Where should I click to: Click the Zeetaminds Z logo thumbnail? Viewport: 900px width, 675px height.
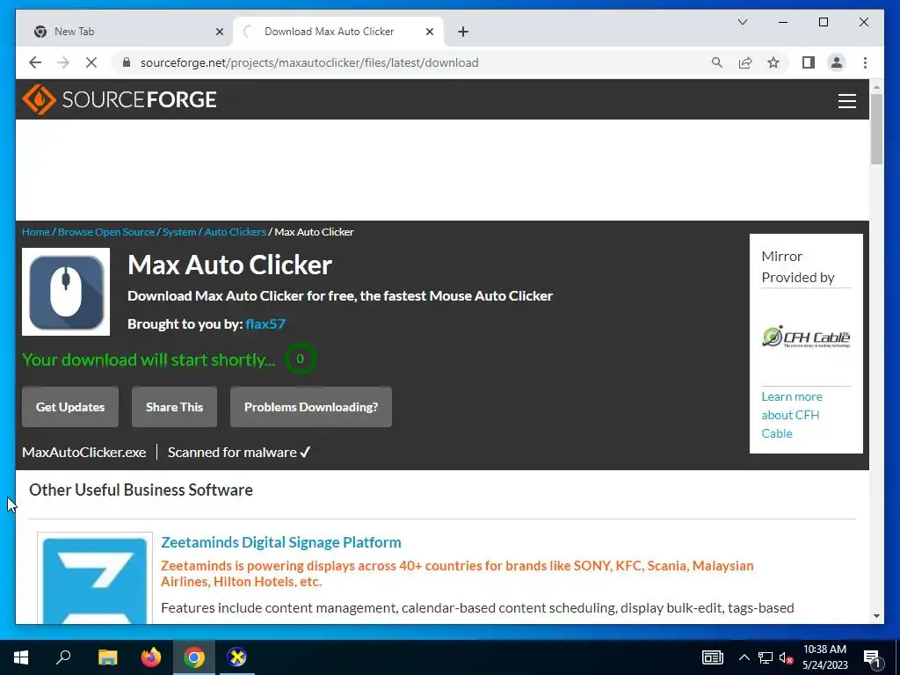(95, 578)
